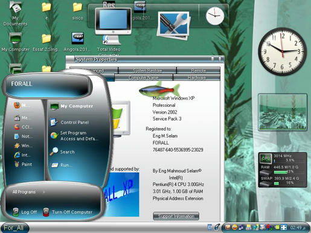311x233 pixels.
Task: Click the green nvidia-like tray icon
Action: 277,228
